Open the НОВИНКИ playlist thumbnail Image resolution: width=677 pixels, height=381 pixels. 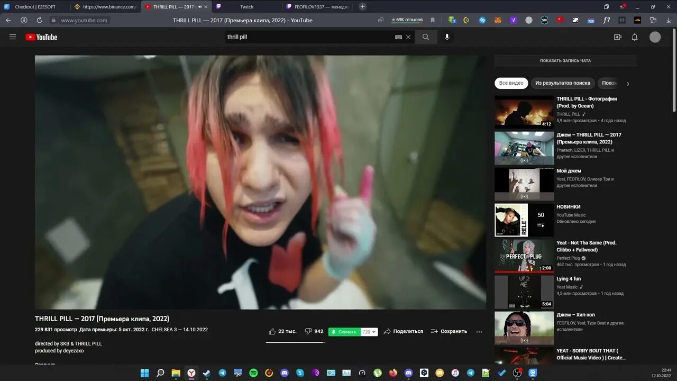[x=524, y=220]
